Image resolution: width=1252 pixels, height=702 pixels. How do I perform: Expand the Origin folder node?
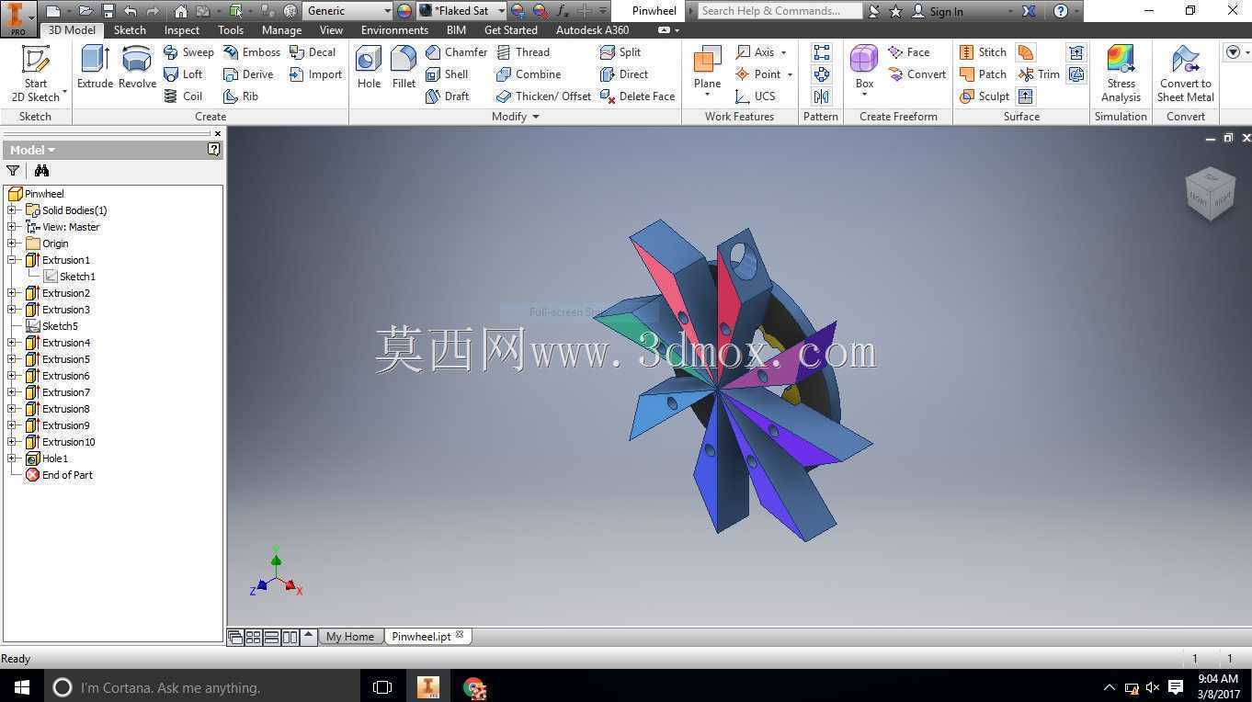13,243
